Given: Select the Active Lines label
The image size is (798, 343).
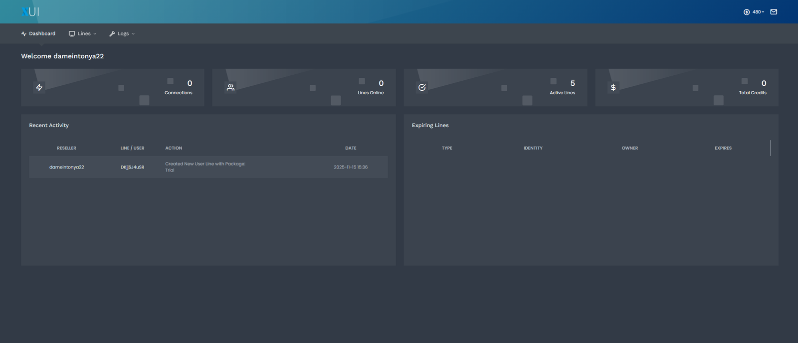Looking at the screenshot, I should (562, 93).
